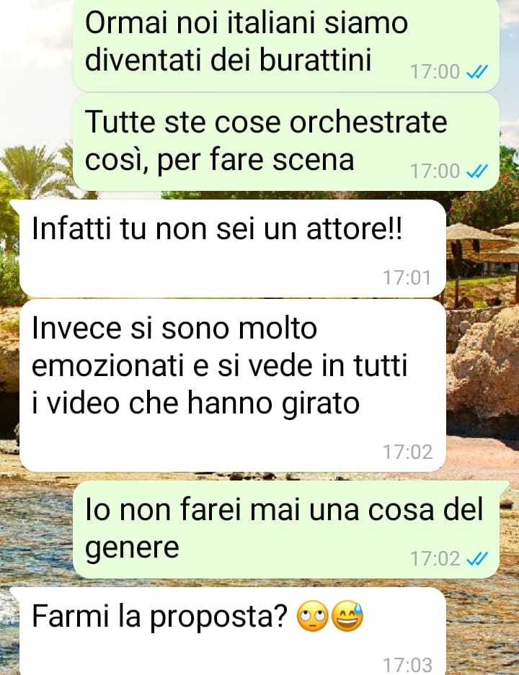Select message 'Tutte ste cose orchestrate così'
519x675 pixels.
coord(286,143)
